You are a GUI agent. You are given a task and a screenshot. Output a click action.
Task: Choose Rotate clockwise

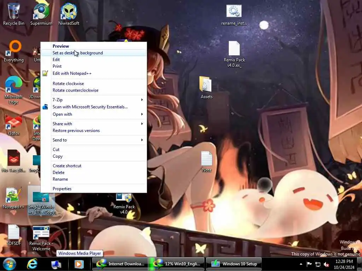click(94, 83)
